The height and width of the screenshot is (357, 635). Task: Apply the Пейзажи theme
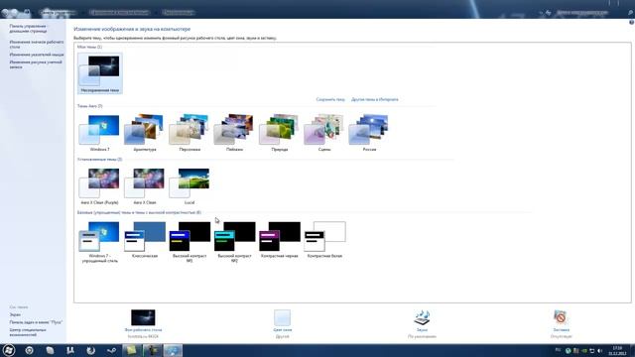click(234, 132)
